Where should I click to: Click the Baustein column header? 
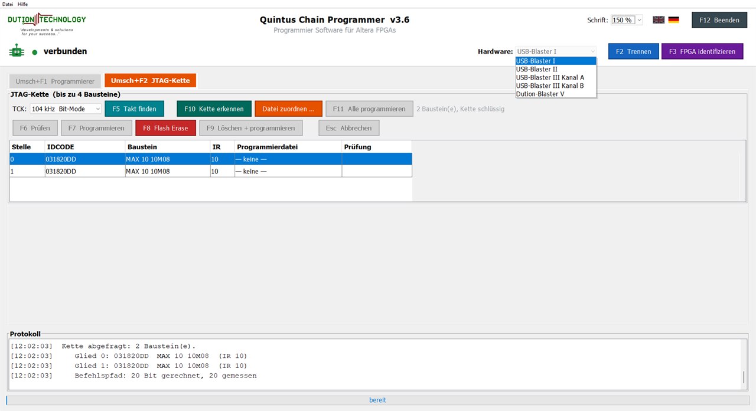167,147
